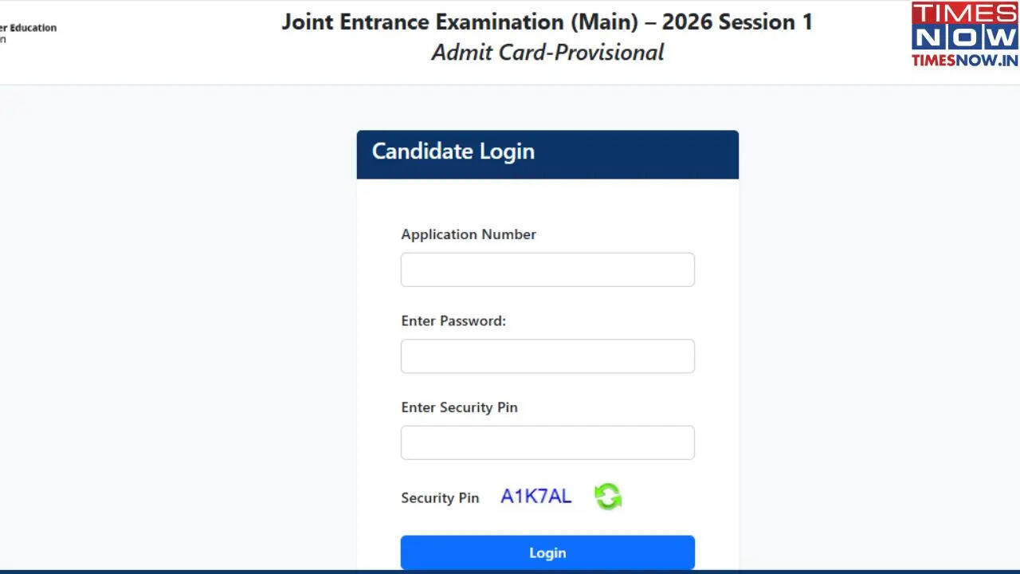Click the Joint Entrance Examination title
Screen dimensions: 1020x574
pos(547,22)
